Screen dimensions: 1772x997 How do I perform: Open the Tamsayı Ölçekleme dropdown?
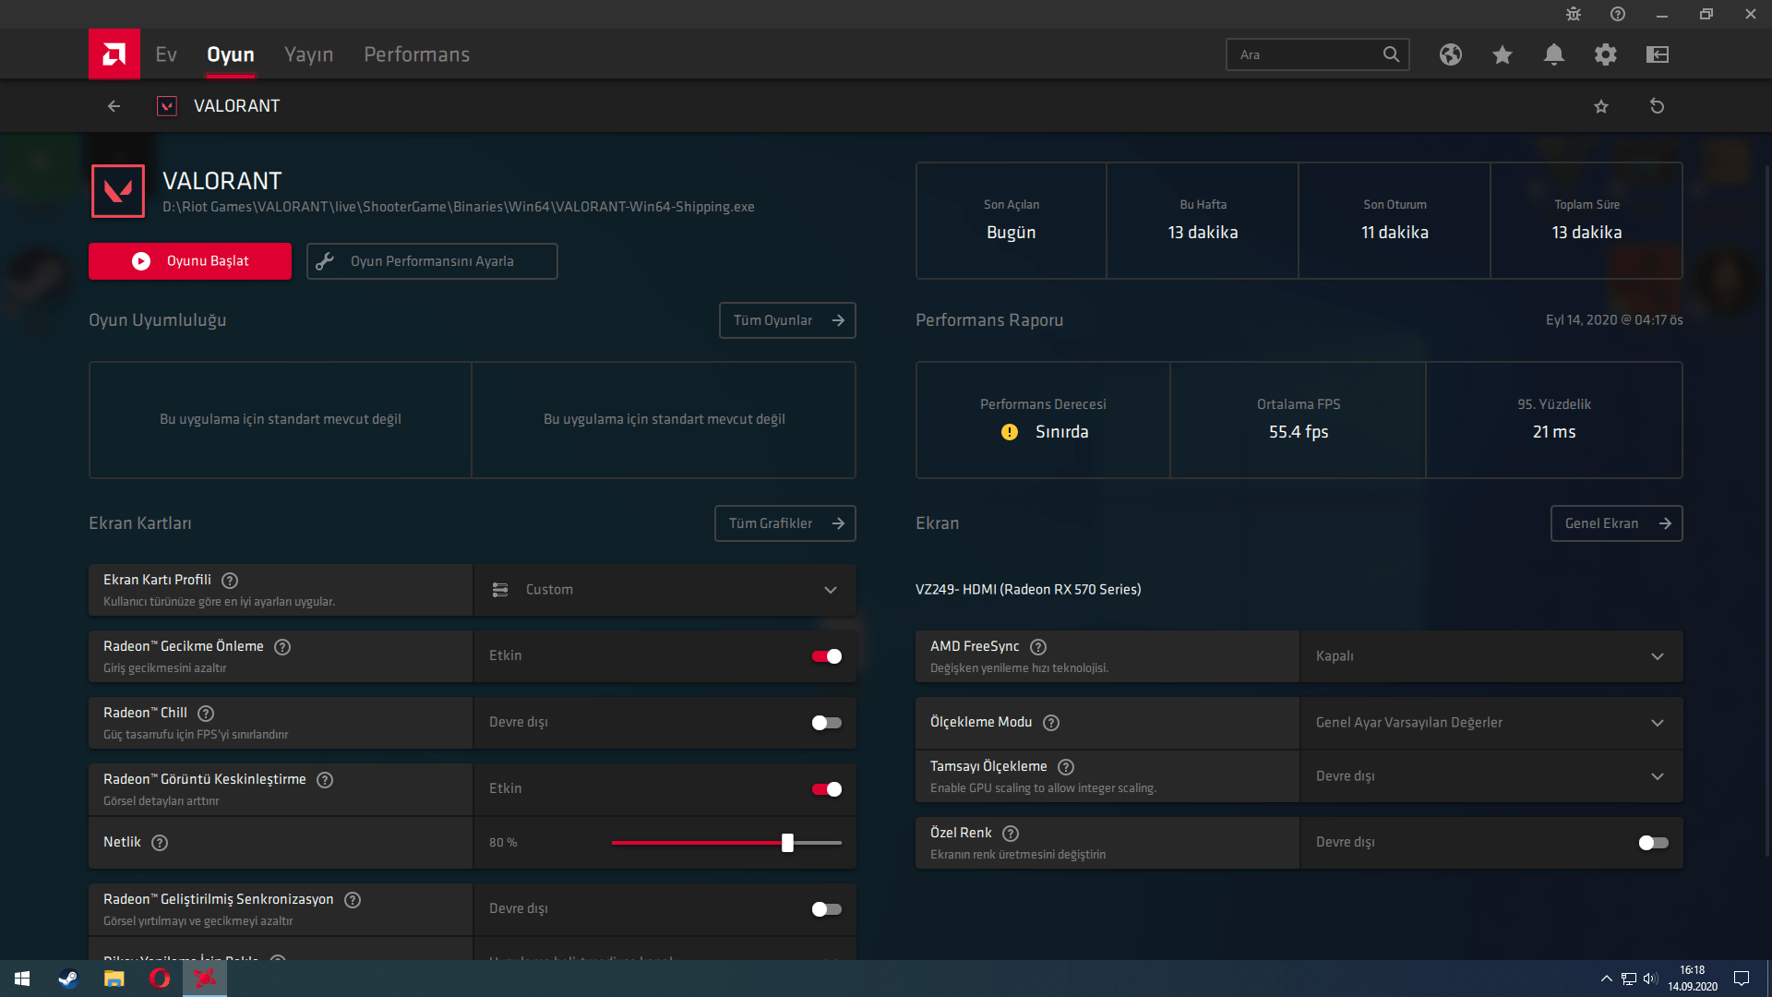(1491, 776)
